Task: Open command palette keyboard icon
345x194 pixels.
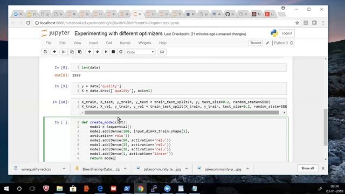Action: 162,52
